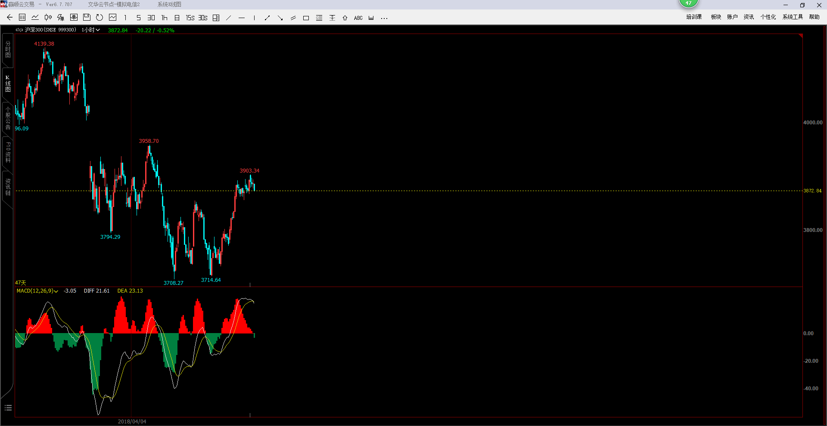Open the trend chart box icon
The width and height of the screenshot is (827, 426).
113,18
